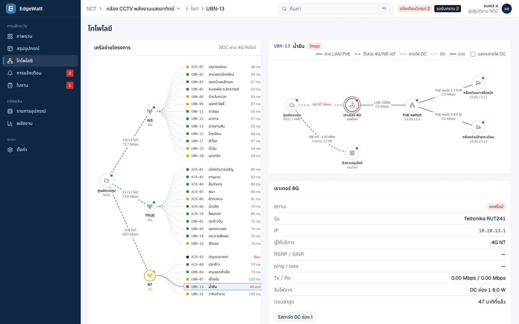
Task: Click the ไซต์ breadcrumb link
Action: 195,9
